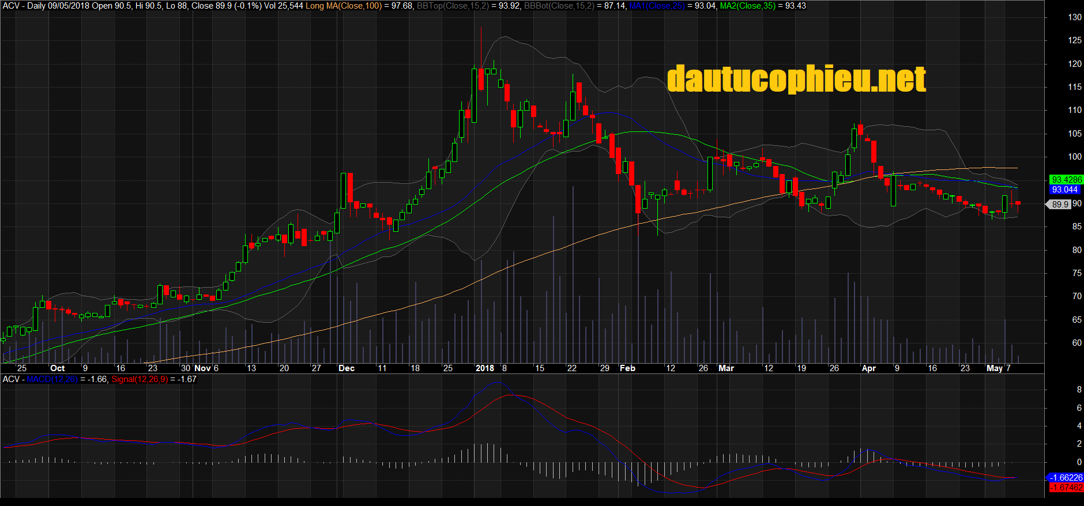Click the 130 level on the price axis
Screen dimensions: 1084x506
(1074, 17)
